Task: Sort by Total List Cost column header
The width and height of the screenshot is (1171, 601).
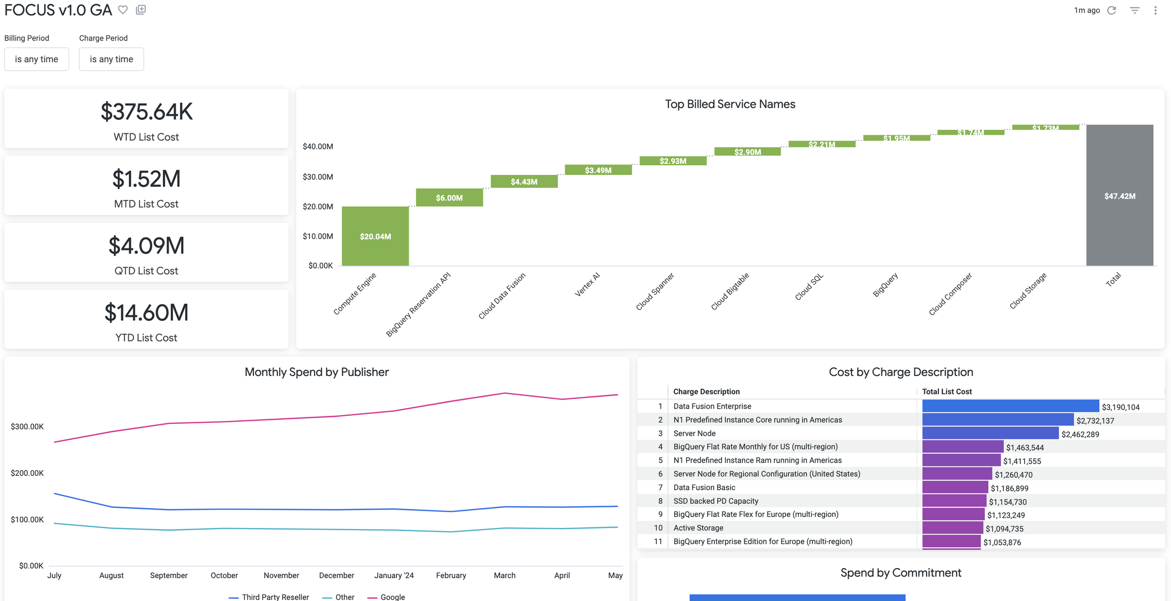Action: (947, 391)
